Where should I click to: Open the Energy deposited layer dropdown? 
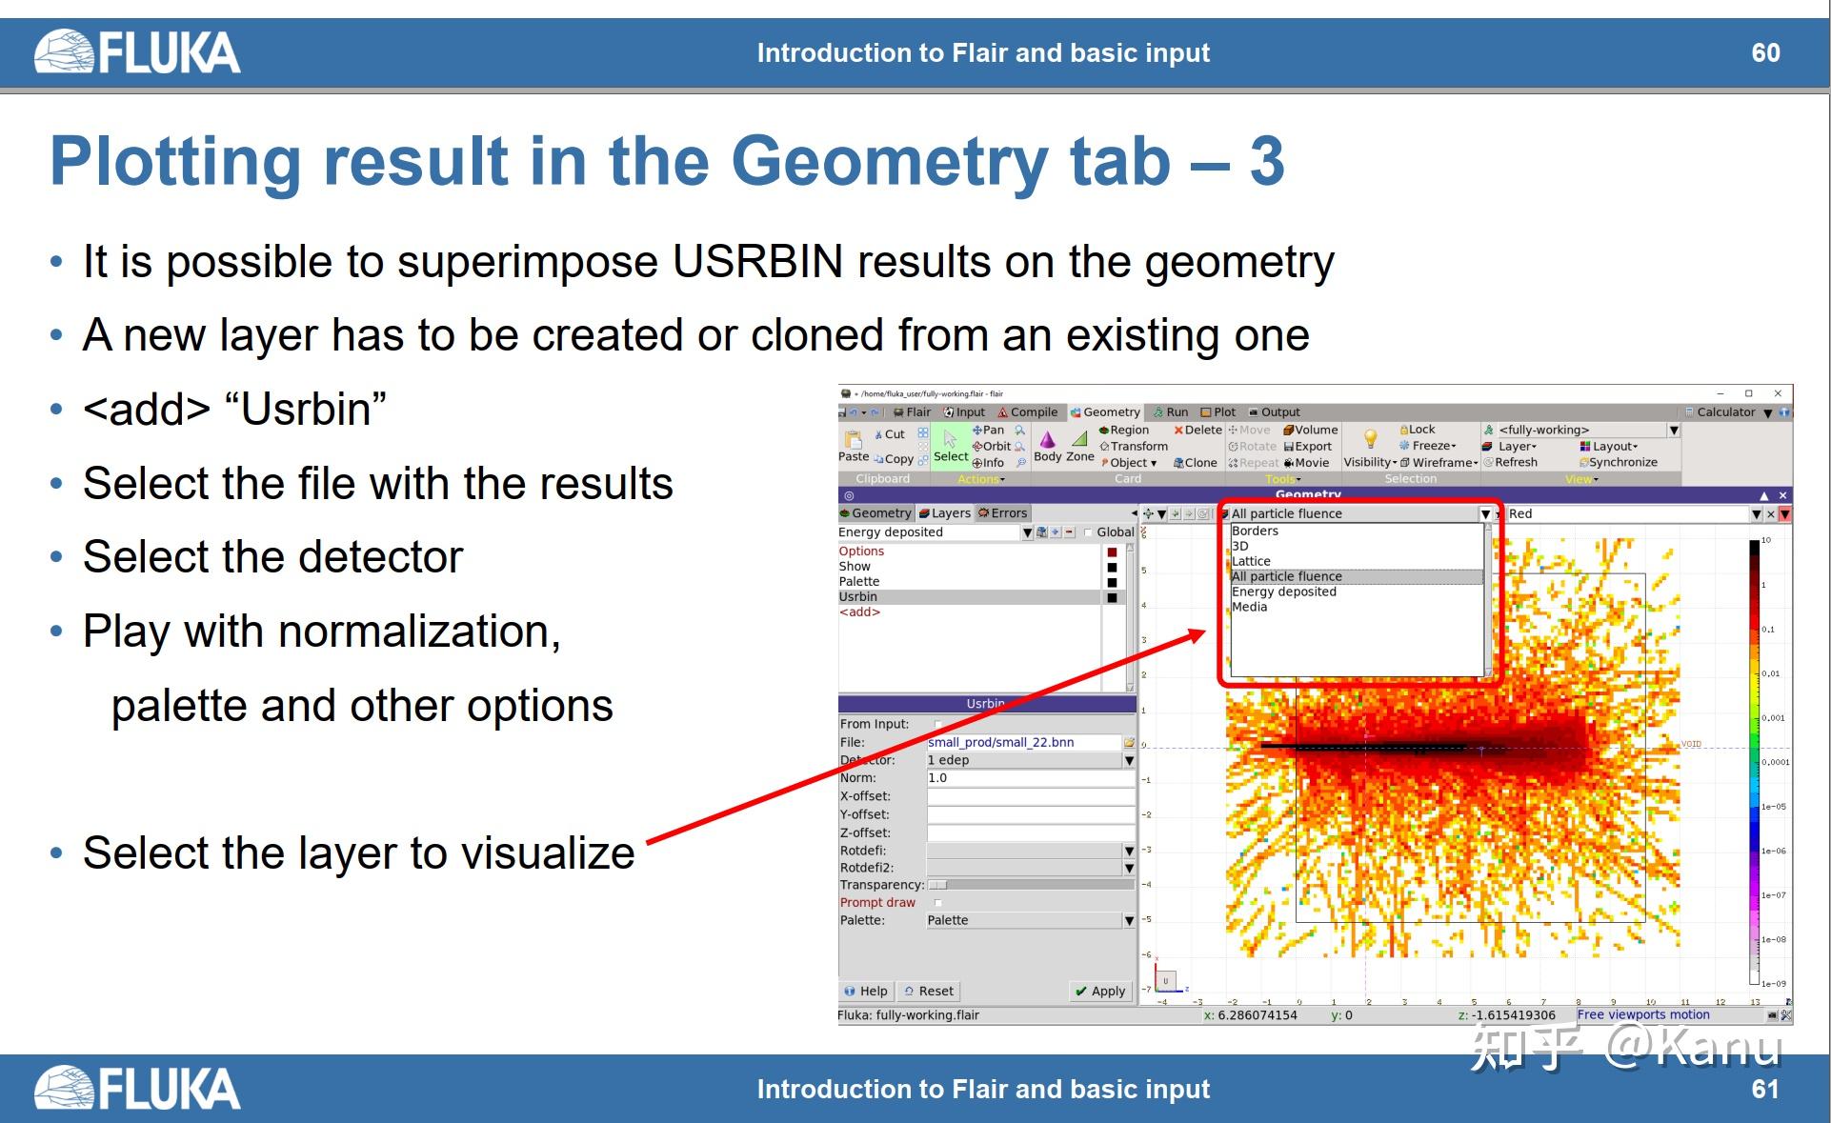point(1027,532)
